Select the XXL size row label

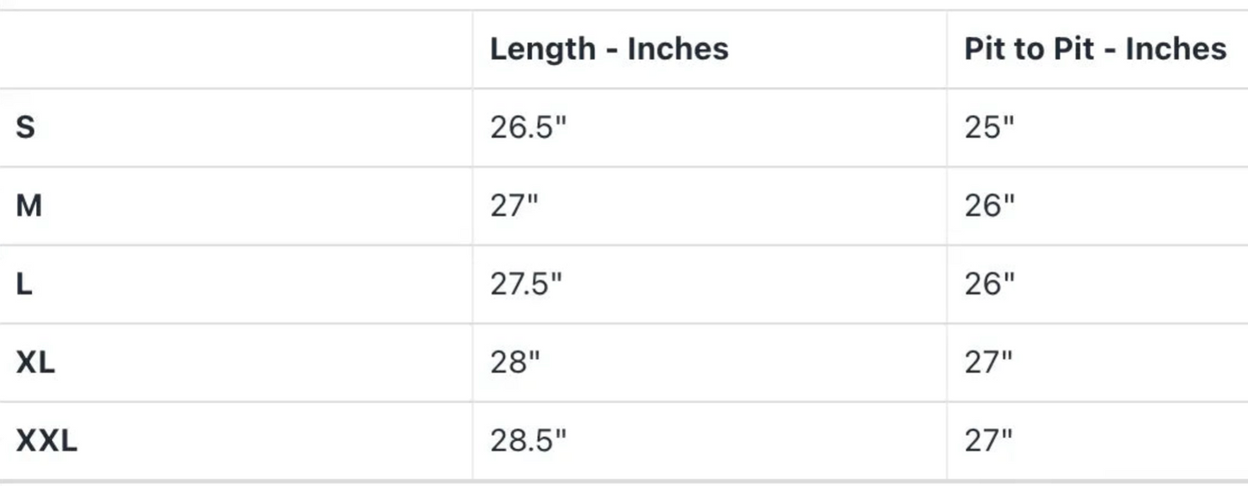tap(47, 441)
